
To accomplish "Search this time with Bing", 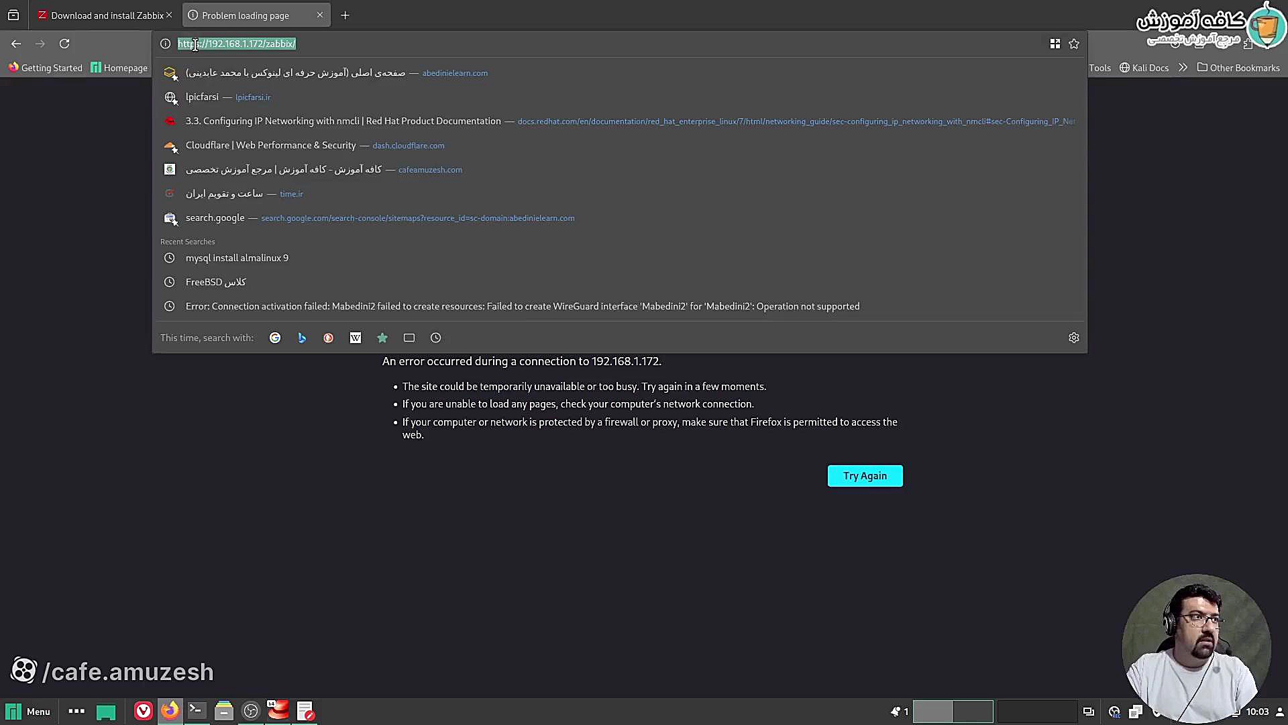I will tap(302, 338).
